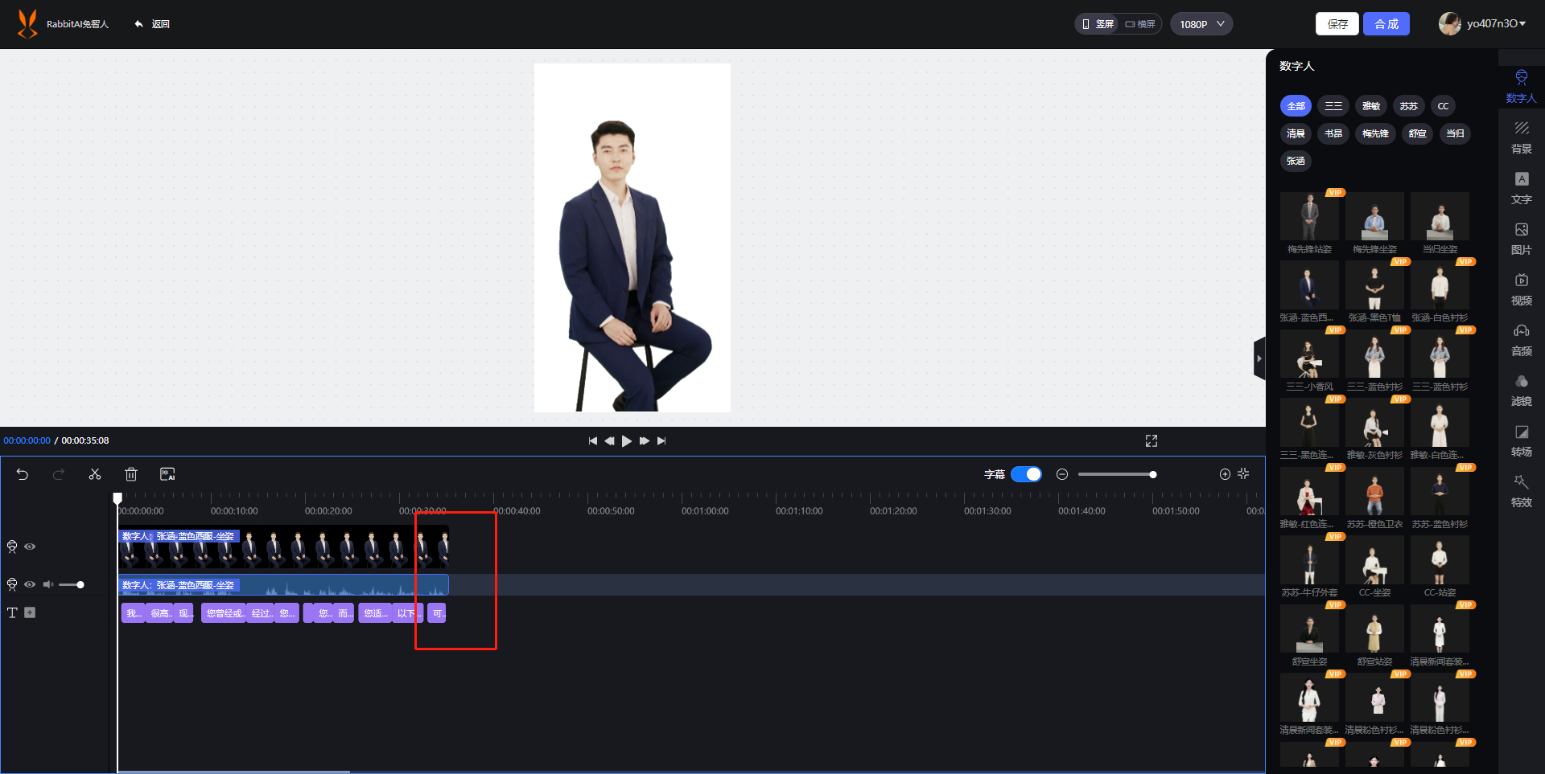Select the 三三 filter tab
1545x774 pixels.
click(x=1333, y=106)
